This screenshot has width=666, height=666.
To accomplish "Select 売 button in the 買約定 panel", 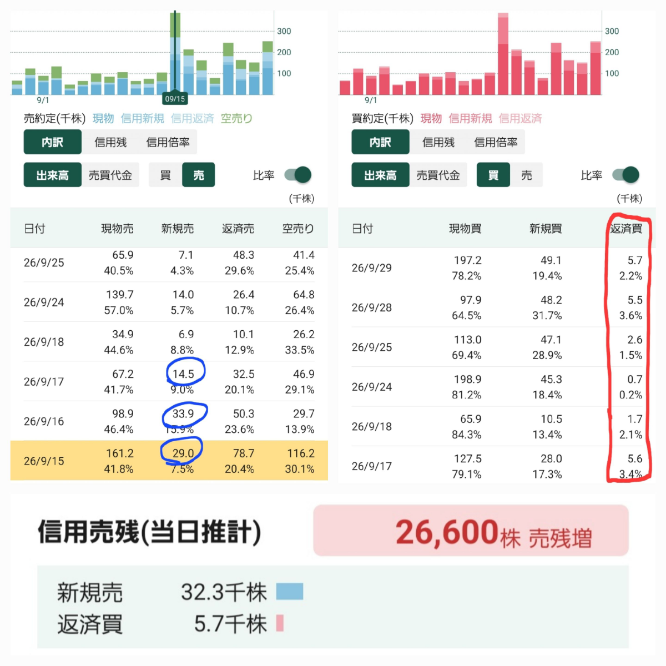I will coord(527,175).
